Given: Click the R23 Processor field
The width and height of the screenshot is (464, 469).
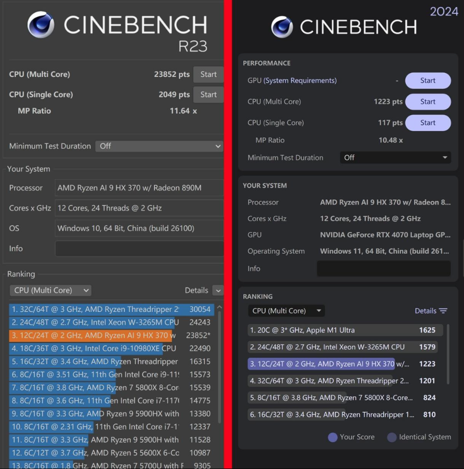Looking at the screenshot, I should (x=139, y=188).
